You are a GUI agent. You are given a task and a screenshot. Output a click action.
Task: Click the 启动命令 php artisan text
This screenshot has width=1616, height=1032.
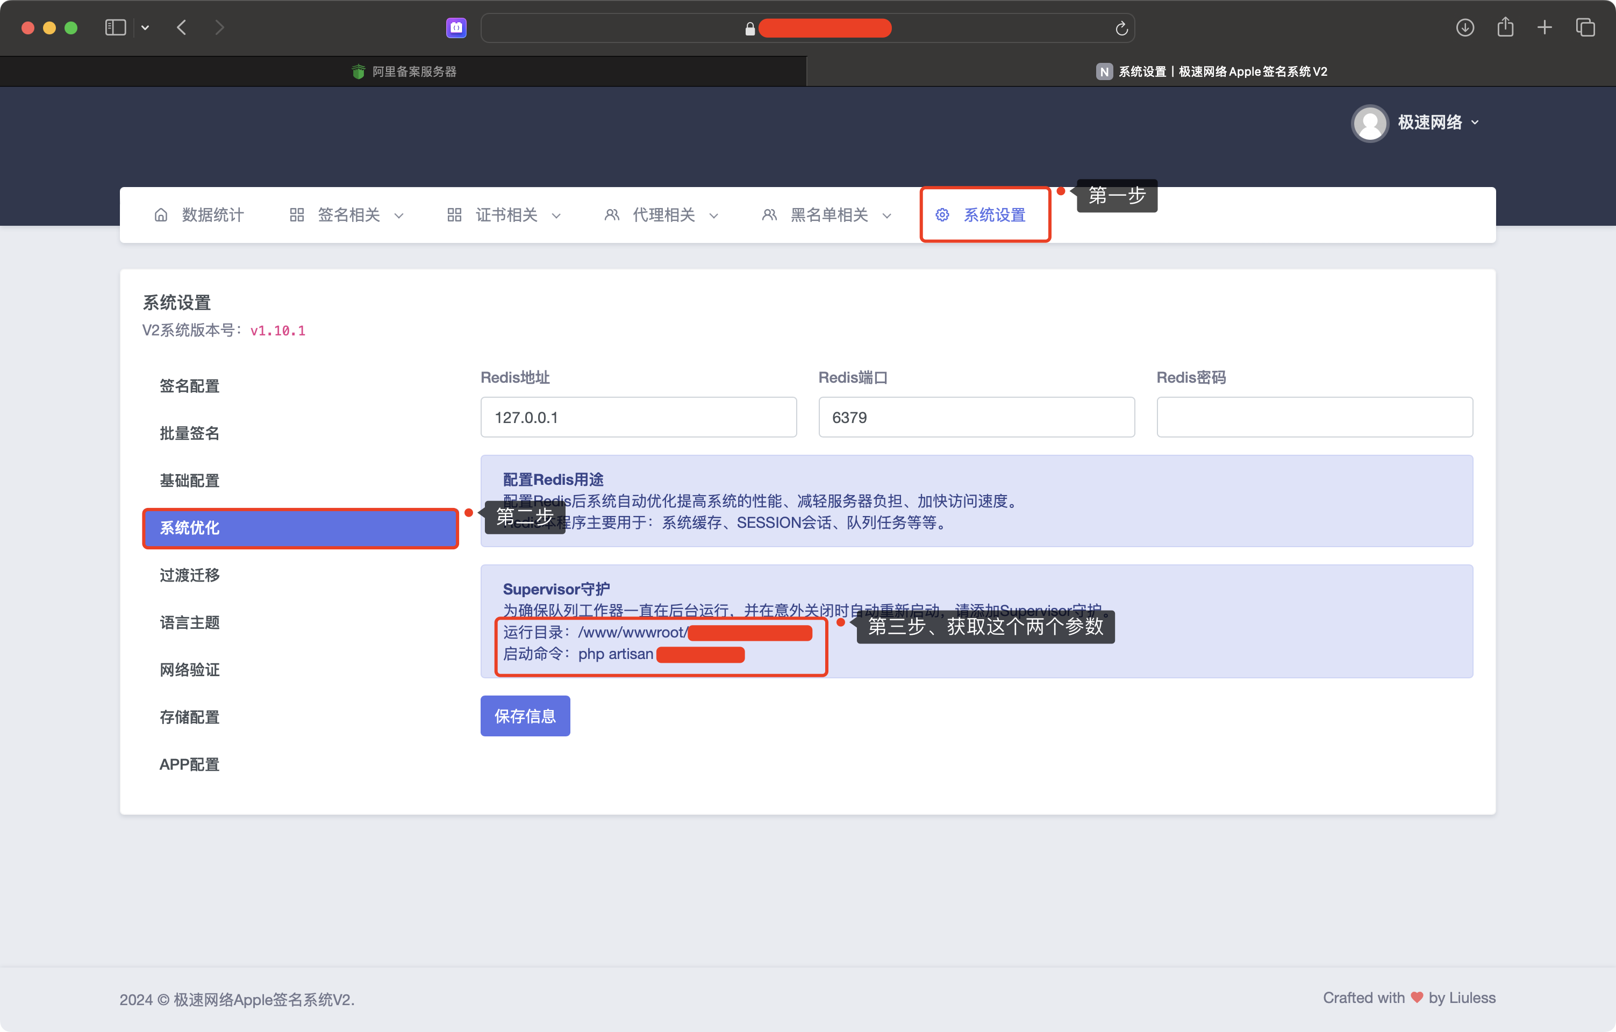click(624, 654)
